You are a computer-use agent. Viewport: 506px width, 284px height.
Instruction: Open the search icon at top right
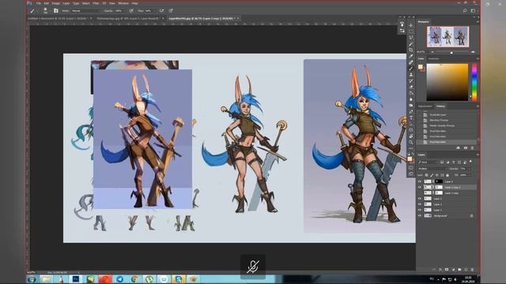tap(465, 10)
